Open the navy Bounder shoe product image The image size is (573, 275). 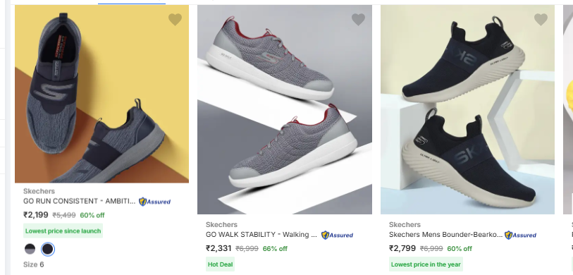point(467,110)
